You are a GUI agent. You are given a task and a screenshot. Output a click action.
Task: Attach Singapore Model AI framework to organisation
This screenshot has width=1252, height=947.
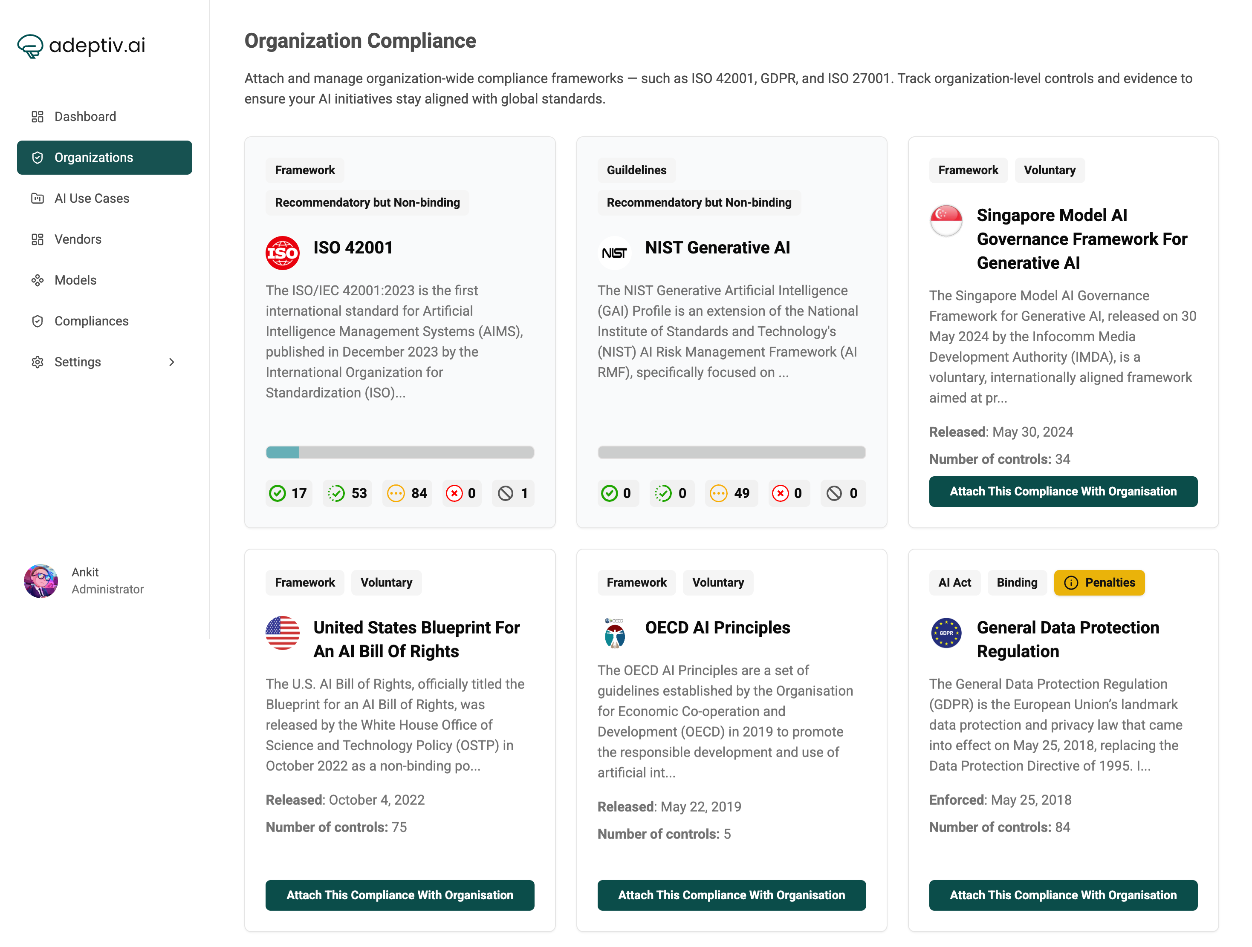(x=1063, y=492)
